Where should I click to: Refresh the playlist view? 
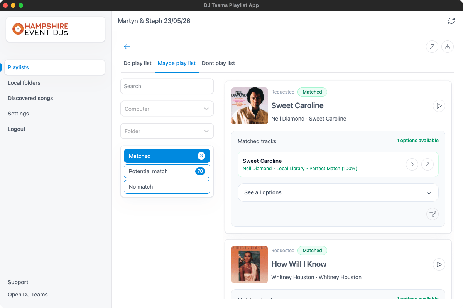coord(451,21)
